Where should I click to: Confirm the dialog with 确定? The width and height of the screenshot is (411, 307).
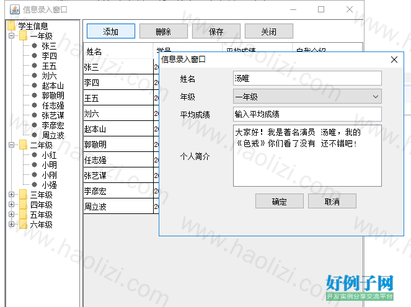(x=280, y=201)
